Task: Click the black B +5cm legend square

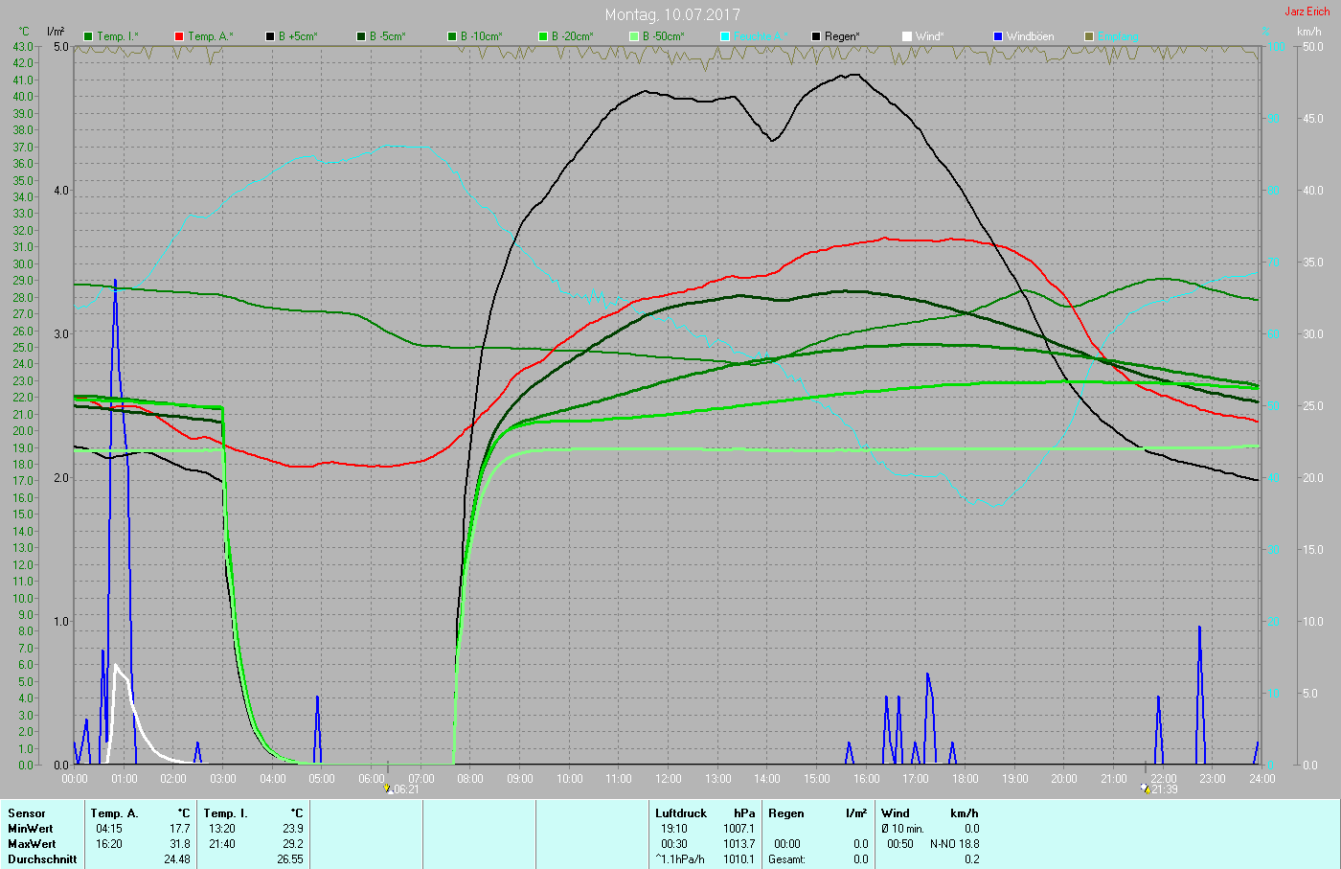Action: 270,36
